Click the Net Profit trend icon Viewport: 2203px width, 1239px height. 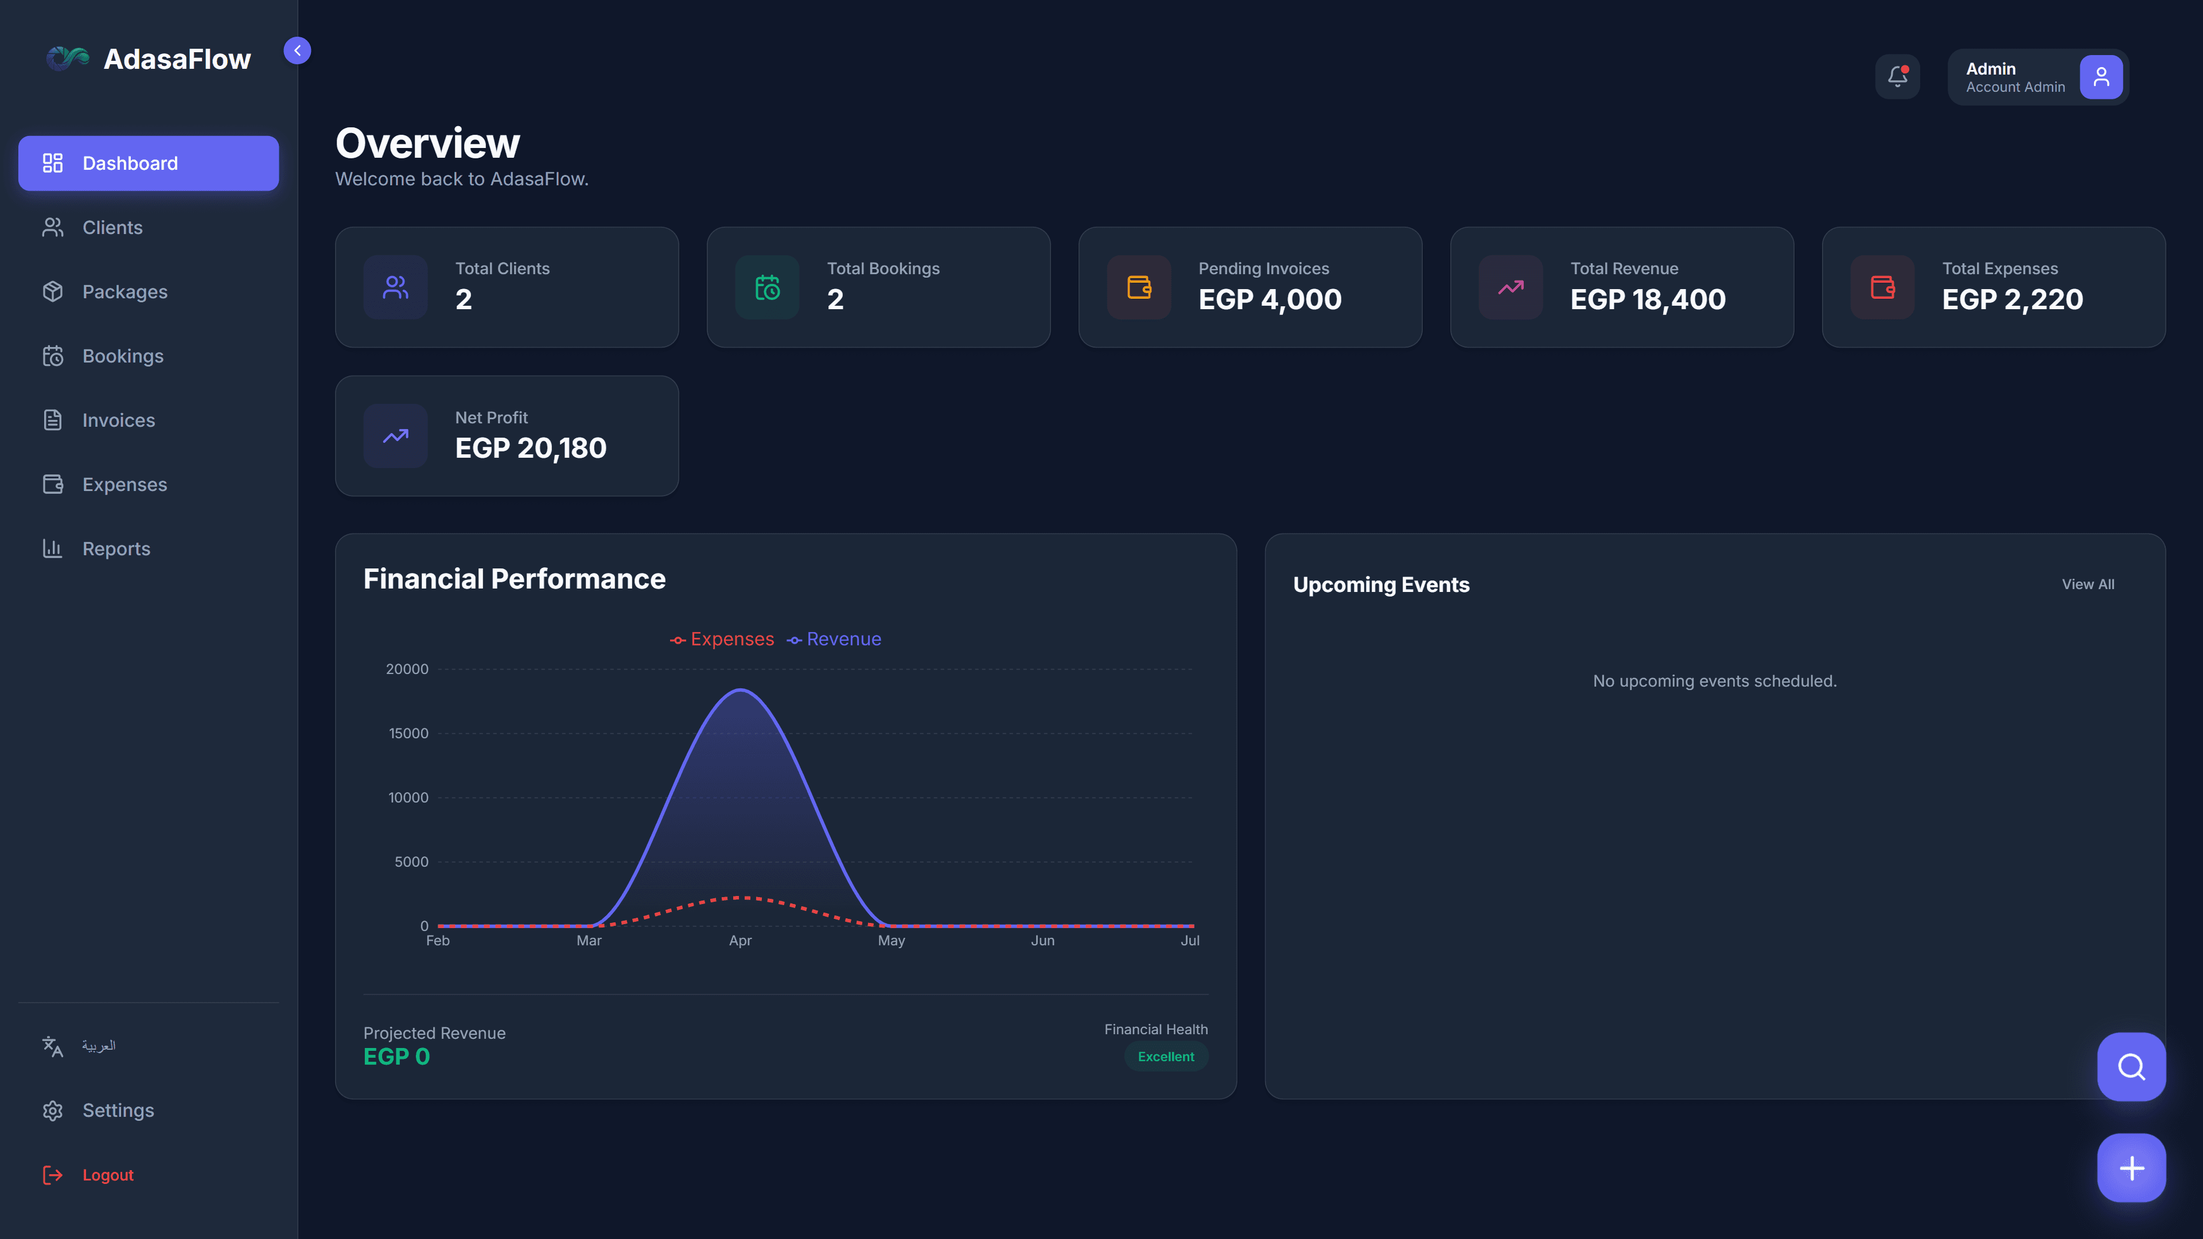click(395, 436)
